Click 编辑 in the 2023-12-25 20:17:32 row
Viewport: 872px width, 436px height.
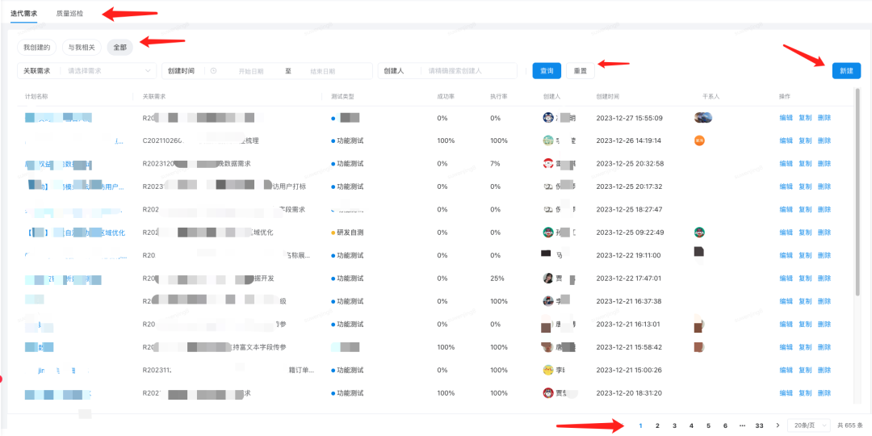pyautogui.click(x=786, y=187)
